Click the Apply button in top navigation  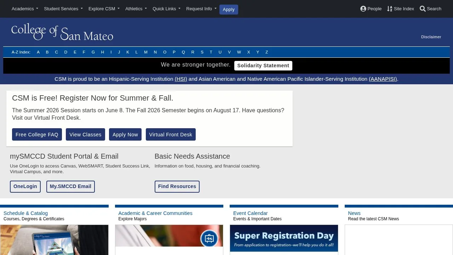[x=229, y=10]
